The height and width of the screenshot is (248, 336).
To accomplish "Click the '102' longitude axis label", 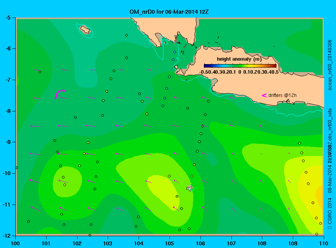I will 77,243.
